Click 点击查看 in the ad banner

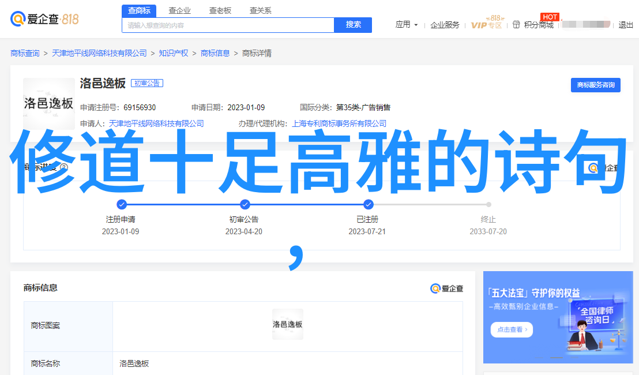point(512,329)
